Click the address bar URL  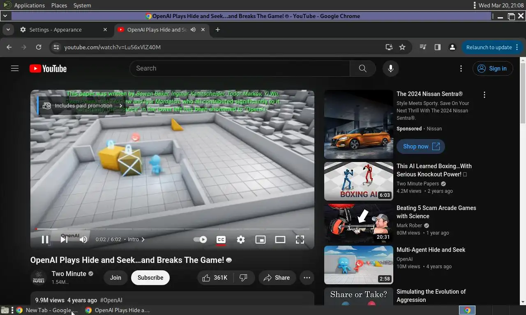[x=113, y=47]
